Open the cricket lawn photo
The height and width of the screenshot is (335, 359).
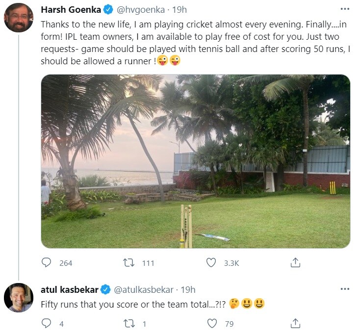195,161
